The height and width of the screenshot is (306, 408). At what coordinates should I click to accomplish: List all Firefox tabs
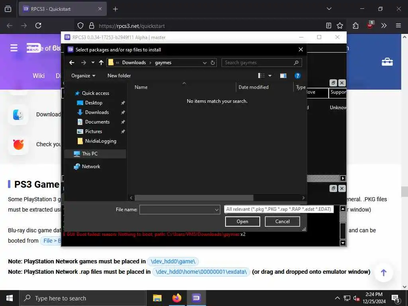(x=329, y=9)
